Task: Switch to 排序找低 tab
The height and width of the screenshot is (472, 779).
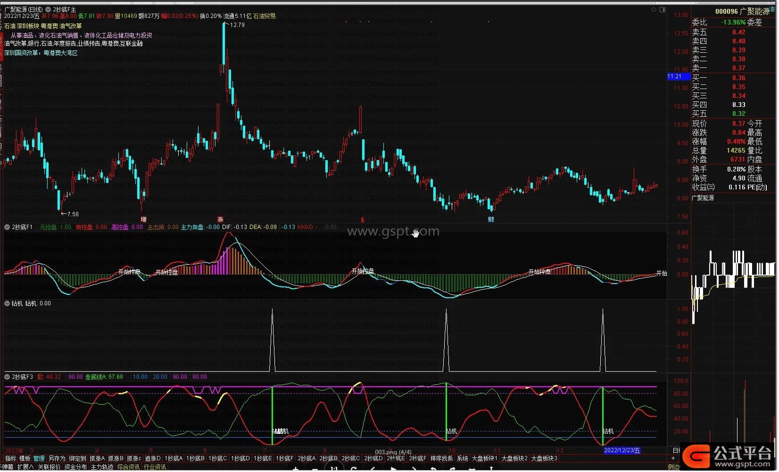Action: click(441, 459)
